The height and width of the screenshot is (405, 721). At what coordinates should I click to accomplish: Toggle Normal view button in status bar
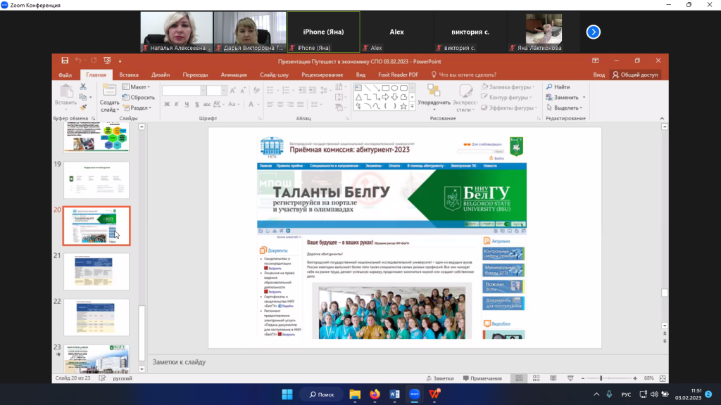tap(519, 378)
